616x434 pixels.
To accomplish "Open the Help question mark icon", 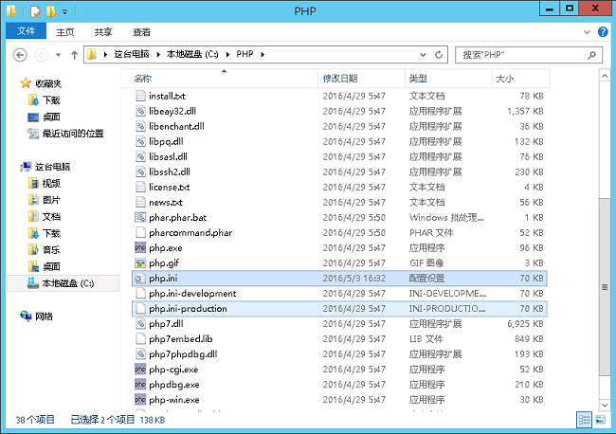I will click(603, 32).
